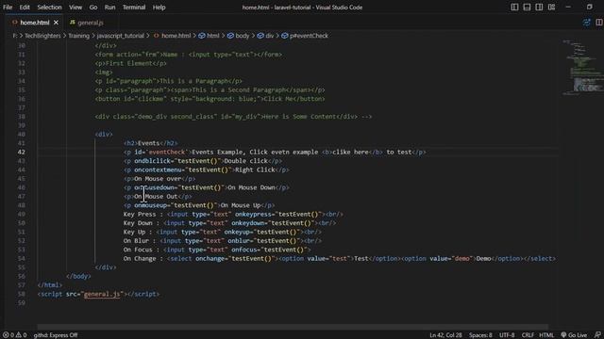Click 'eventCheck' id value on line 42
Screen dimensions: 604x339
(167, 153)
